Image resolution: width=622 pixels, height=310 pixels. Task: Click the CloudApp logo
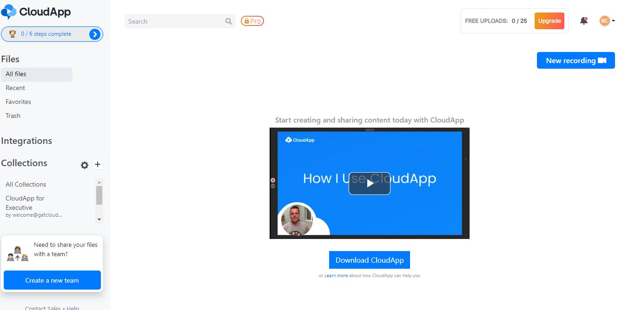point(36,12)
